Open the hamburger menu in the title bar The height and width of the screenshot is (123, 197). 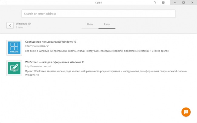pos(4,2)
